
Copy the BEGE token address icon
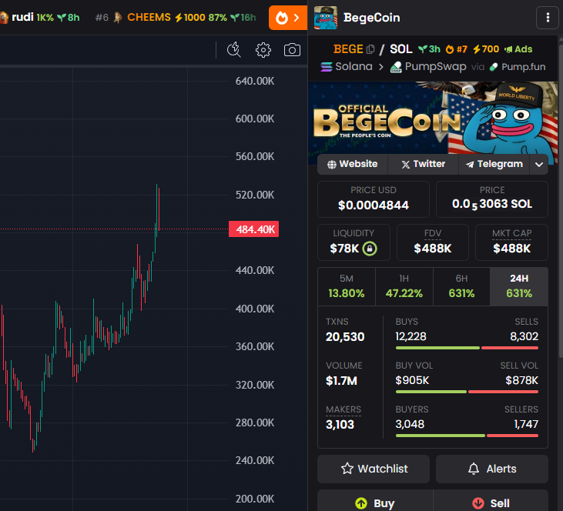[x=370, y=49]
